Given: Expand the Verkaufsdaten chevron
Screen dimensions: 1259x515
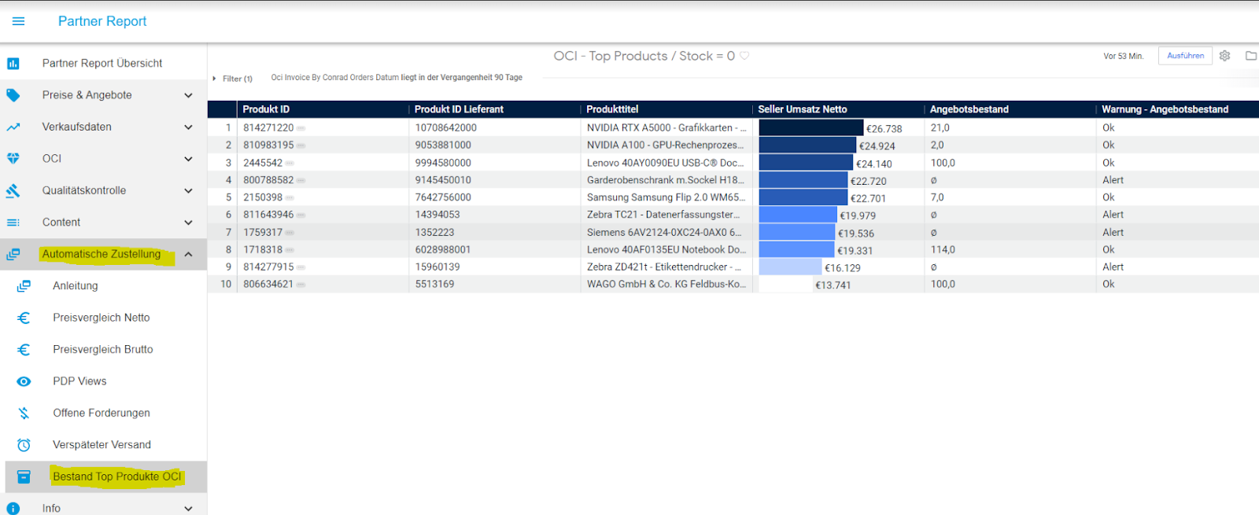Looking at the screenshot, I should (188, 127).
